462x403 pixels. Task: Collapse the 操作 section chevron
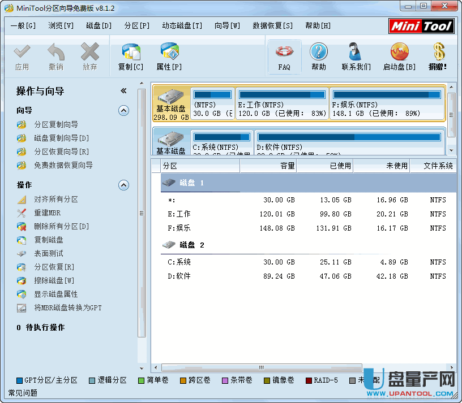click(x=123, y=185)
